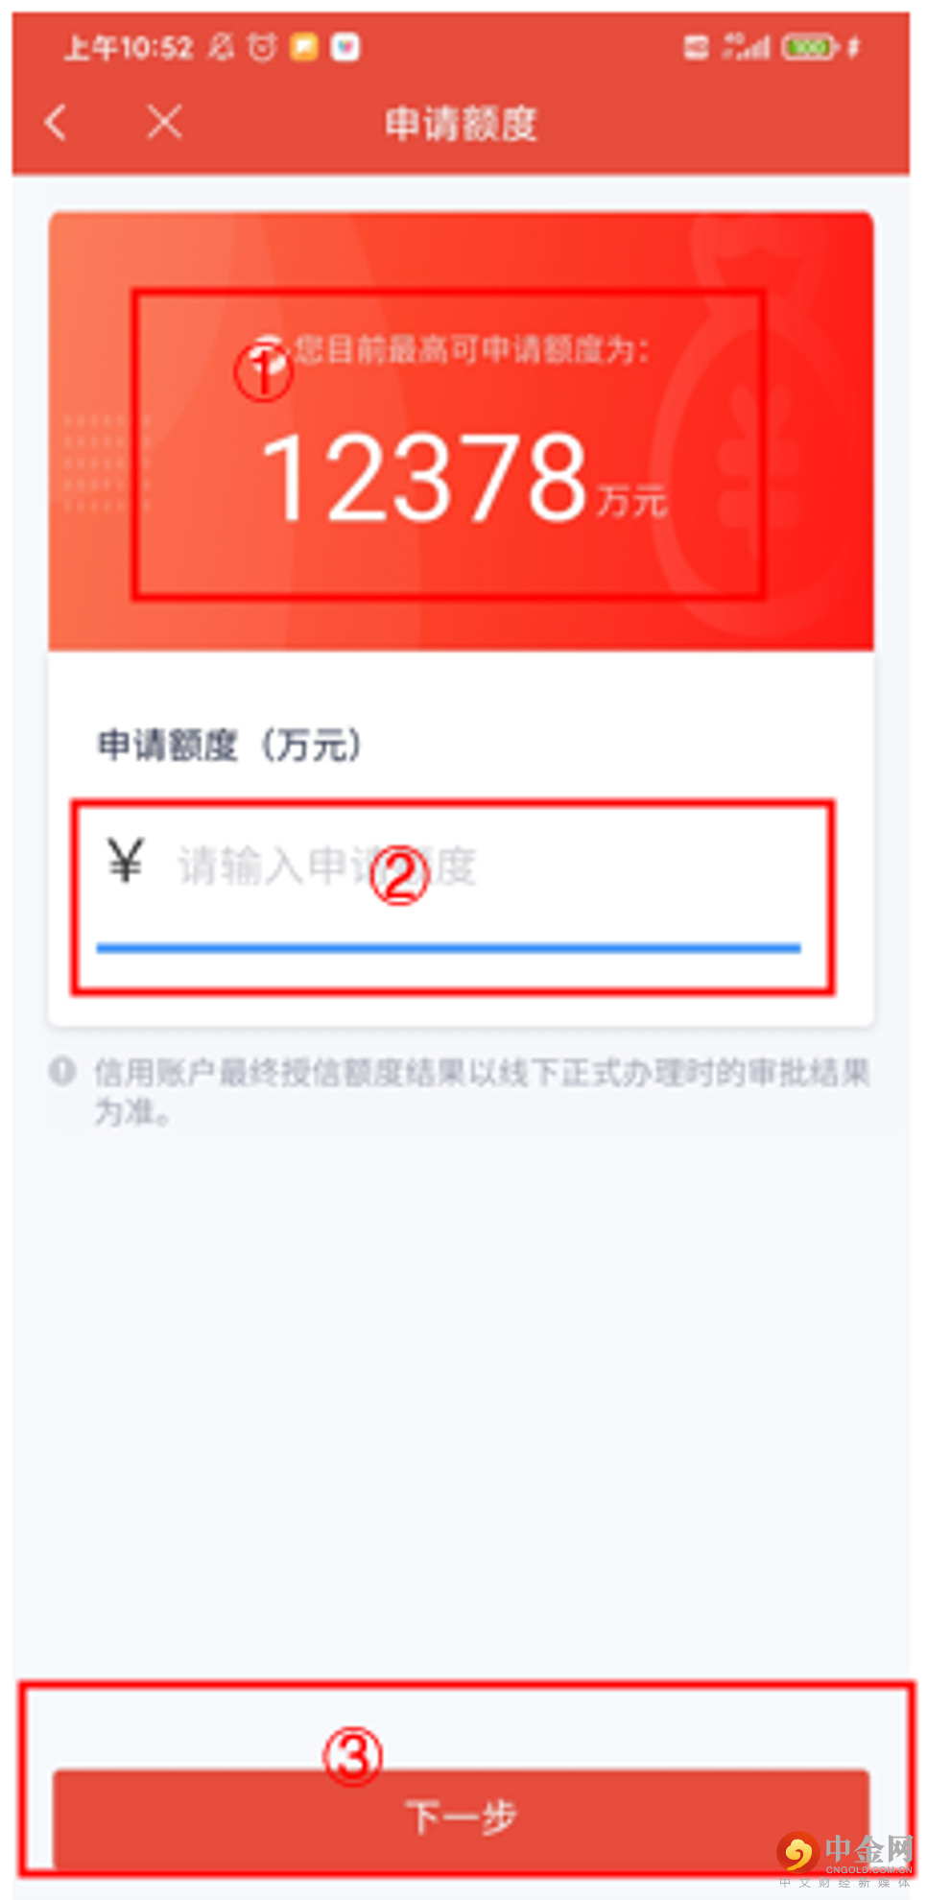
Task: Tap the alarm clock status bar icon
Action: (x=262, y=46)
